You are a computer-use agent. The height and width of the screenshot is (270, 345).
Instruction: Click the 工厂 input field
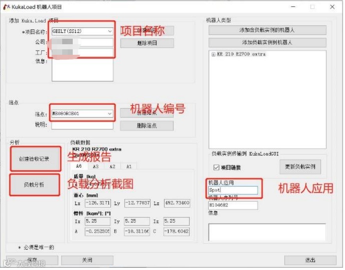click(83, 53)
